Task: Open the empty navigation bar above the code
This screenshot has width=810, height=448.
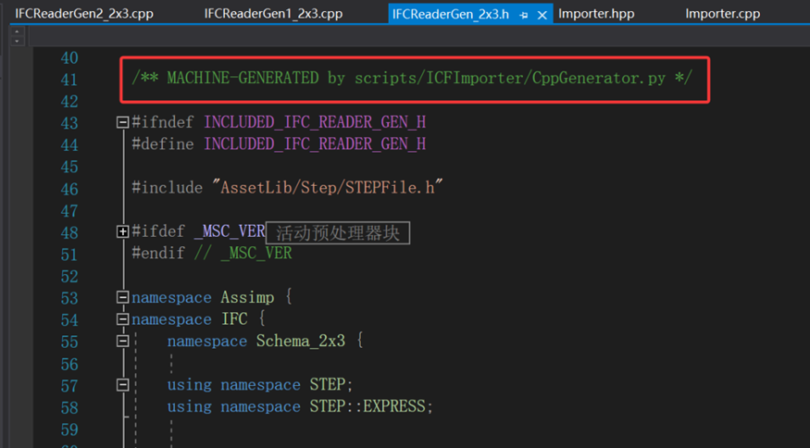Action: (418, 36)
